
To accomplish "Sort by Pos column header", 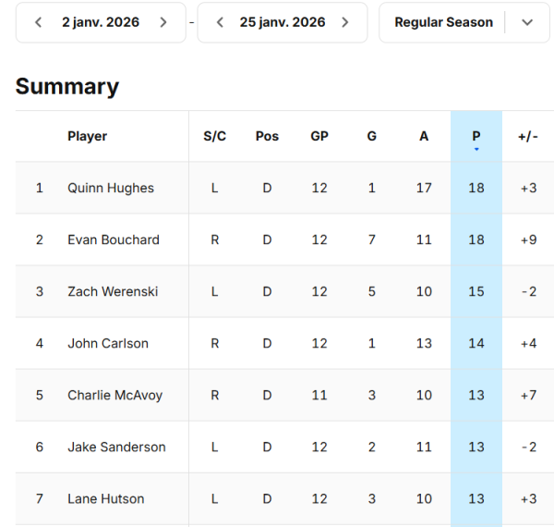I will pyautogui.click(x=267, y=136).
